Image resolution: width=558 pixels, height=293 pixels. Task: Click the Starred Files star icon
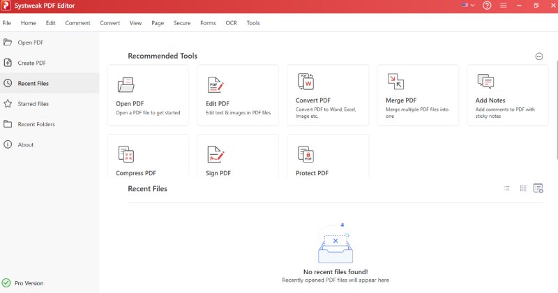coord(8,104)
